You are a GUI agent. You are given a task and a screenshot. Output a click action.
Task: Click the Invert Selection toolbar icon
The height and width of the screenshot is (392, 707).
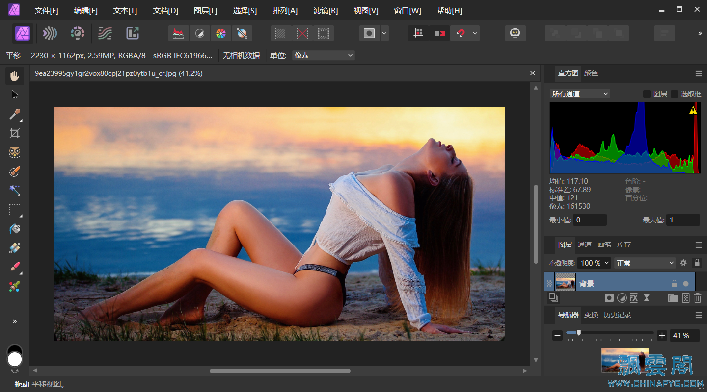click(324, 33)
